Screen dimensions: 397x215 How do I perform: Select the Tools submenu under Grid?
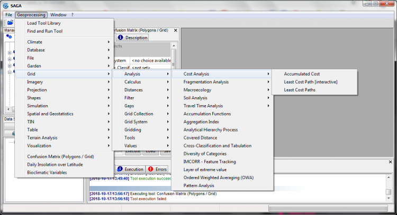(142, 138)
